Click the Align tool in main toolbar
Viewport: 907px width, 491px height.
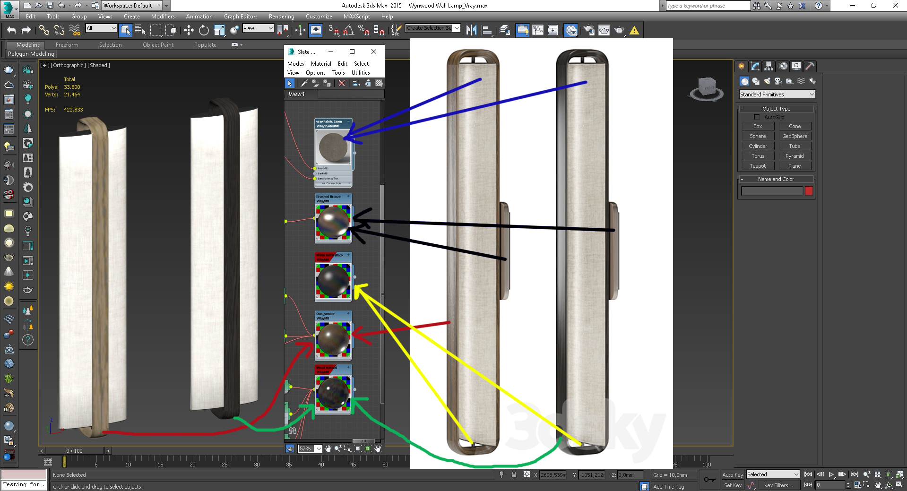pos(486,30)
